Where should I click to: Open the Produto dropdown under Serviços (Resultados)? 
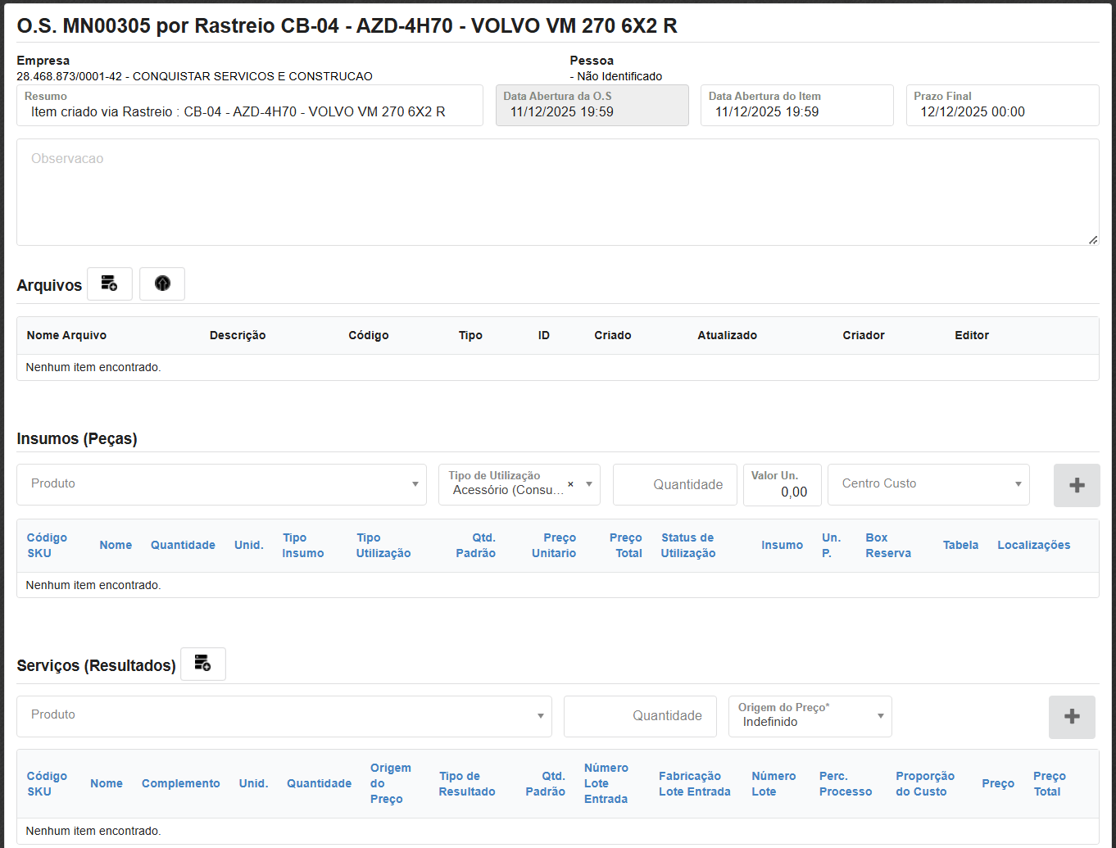point(284,715)
